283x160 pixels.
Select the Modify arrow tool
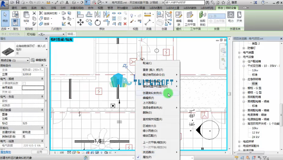[x=5, y=18]
